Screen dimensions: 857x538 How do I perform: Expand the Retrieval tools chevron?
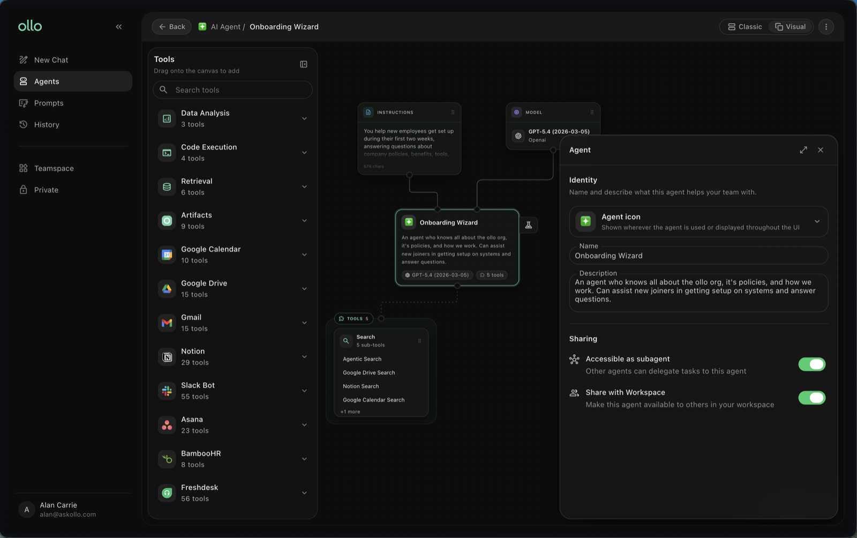(x=304, y=186)
